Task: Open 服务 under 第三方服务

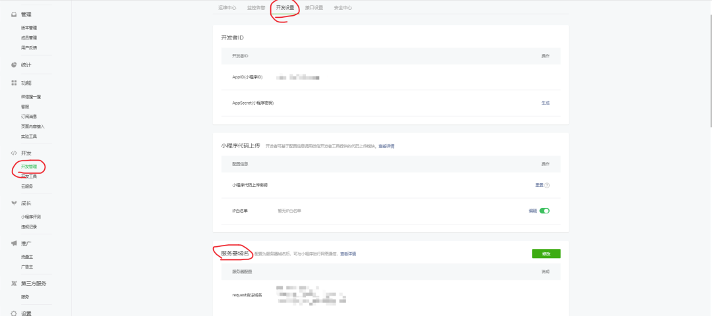Action: [x=25, y=297]
